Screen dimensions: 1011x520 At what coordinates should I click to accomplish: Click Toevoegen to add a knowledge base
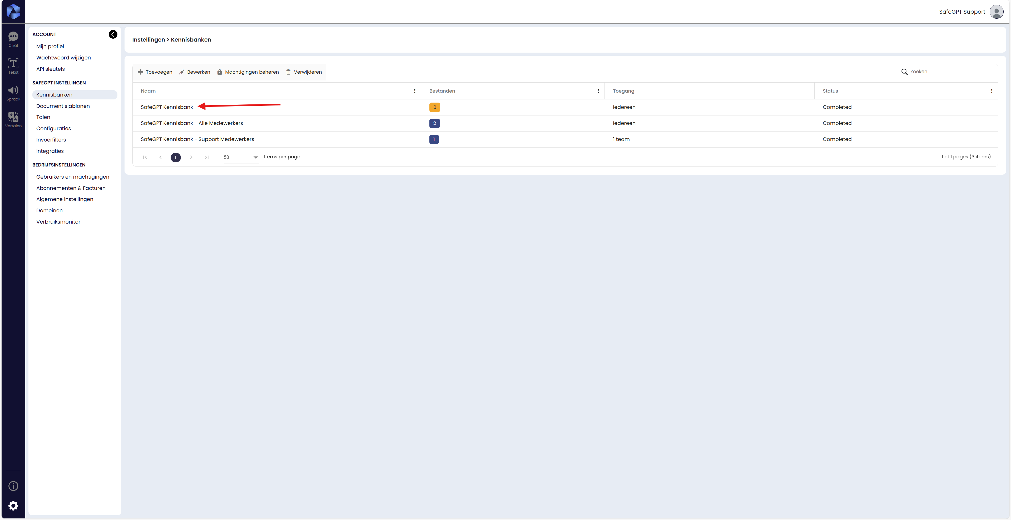(x=155, y=72)
